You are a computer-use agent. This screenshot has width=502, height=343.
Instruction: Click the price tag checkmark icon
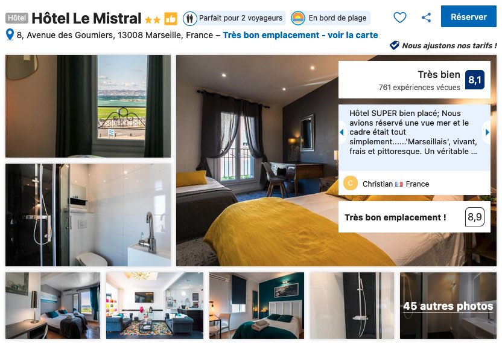(394, 45)
